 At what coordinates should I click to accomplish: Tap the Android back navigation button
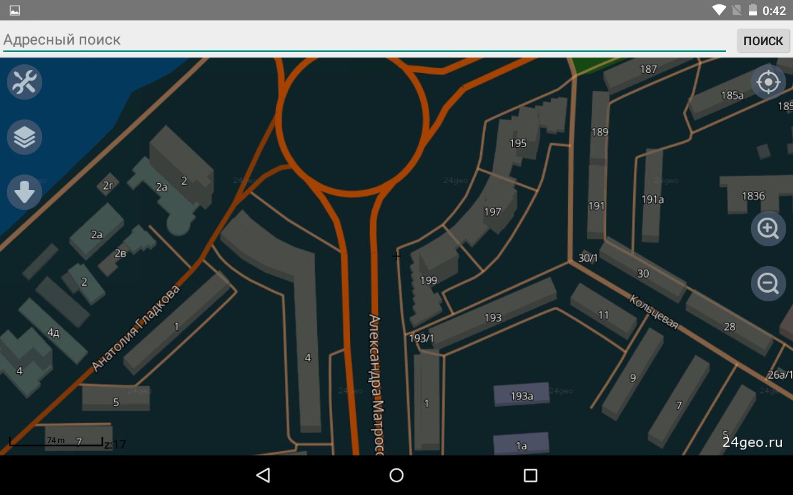point(263,475)
